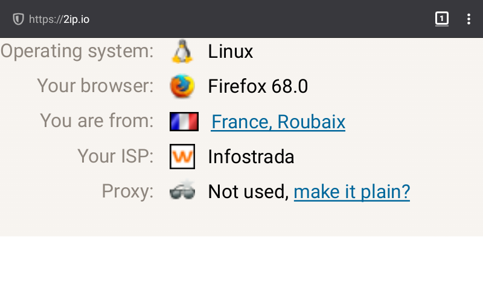Follow the "make it plain?" link
483x289 pixels.
point(352,192)
